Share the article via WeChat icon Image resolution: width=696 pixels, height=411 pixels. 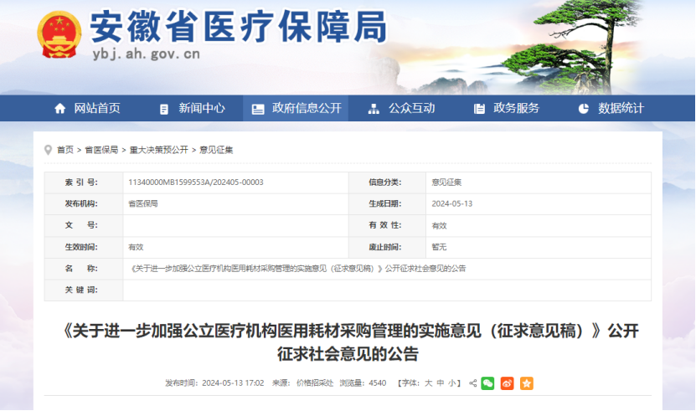(x=487, y=383)
